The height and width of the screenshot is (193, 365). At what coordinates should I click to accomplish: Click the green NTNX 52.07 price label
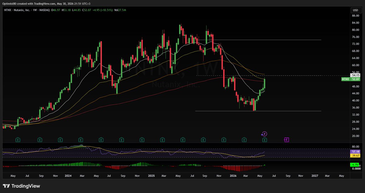point(350,79)
